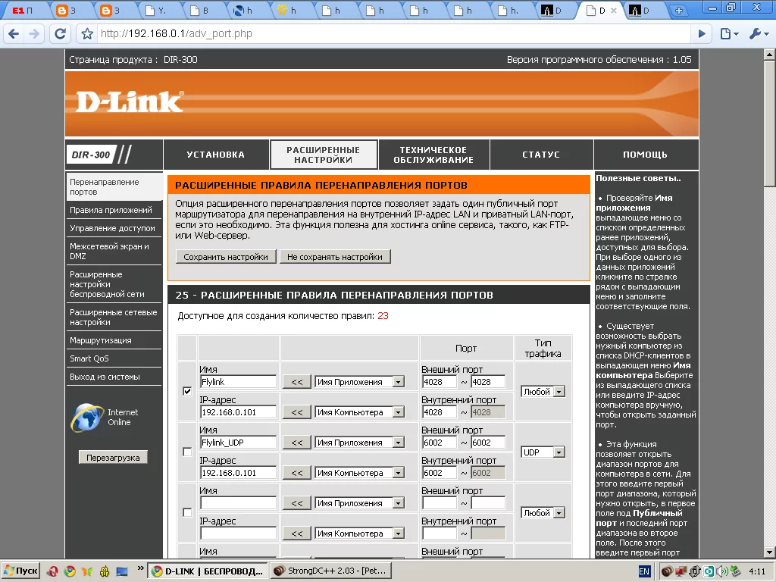Screen dimensions: 776x582
Task: Click the Flylink name input field
Action: click(238, 382)
